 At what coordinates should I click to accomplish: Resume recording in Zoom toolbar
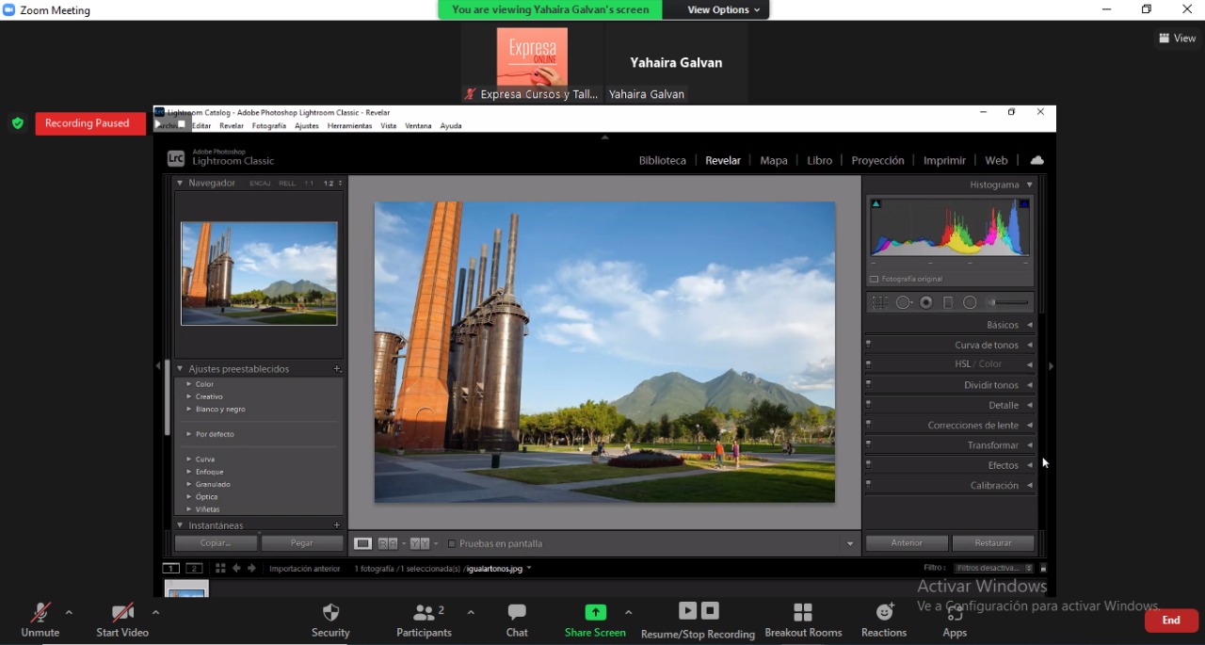[x=688, y=611]
